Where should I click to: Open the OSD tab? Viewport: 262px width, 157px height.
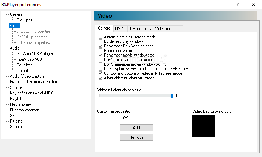click(x=120, y=29)
